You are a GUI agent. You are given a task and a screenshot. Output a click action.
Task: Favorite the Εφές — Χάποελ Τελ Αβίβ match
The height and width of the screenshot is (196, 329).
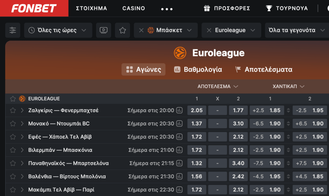(13, 137)
